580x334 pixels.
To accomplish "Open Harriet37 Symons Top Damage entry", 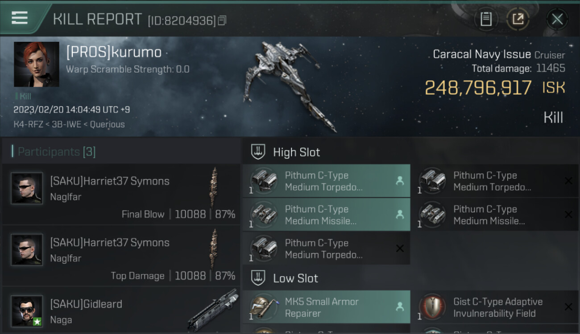I will 121,256.
